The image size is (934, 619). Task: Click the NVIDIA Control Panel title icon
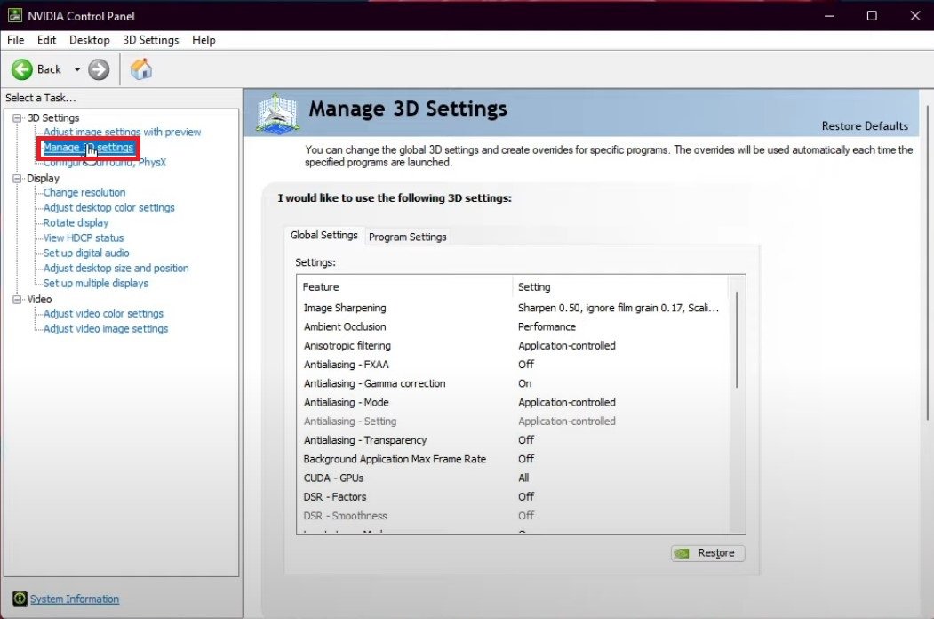click(14, 16)
